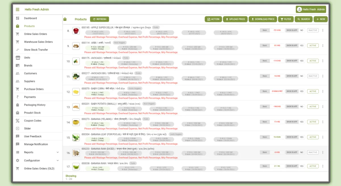Image resolution: width=341 pixels, height=186 pixels.
Task: Toggle INACTIVE status for Apple Super Delux
Action: [x=313, y=30]
